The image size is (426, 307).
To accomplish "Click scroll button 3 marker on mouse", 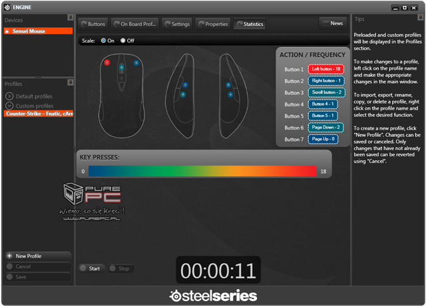I will 121,67.
